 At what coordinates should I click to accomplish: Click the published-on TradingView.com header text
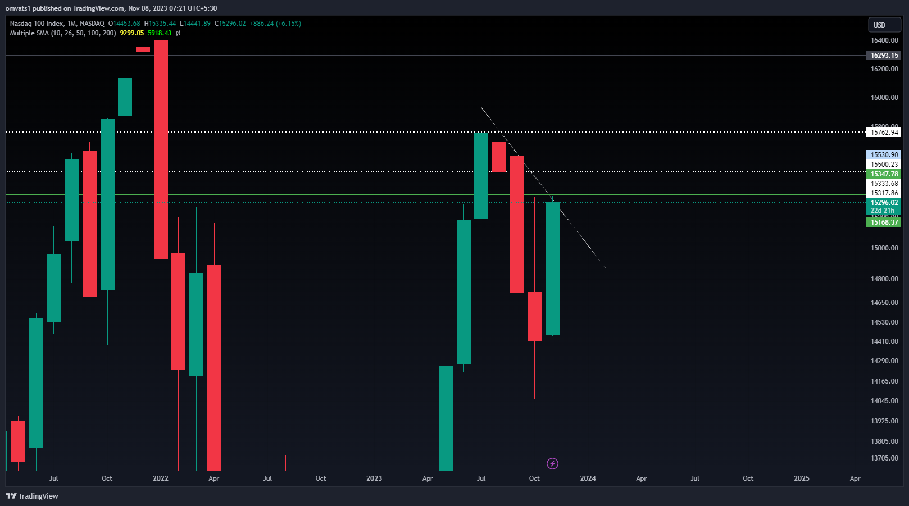click(x=111, y=8)
